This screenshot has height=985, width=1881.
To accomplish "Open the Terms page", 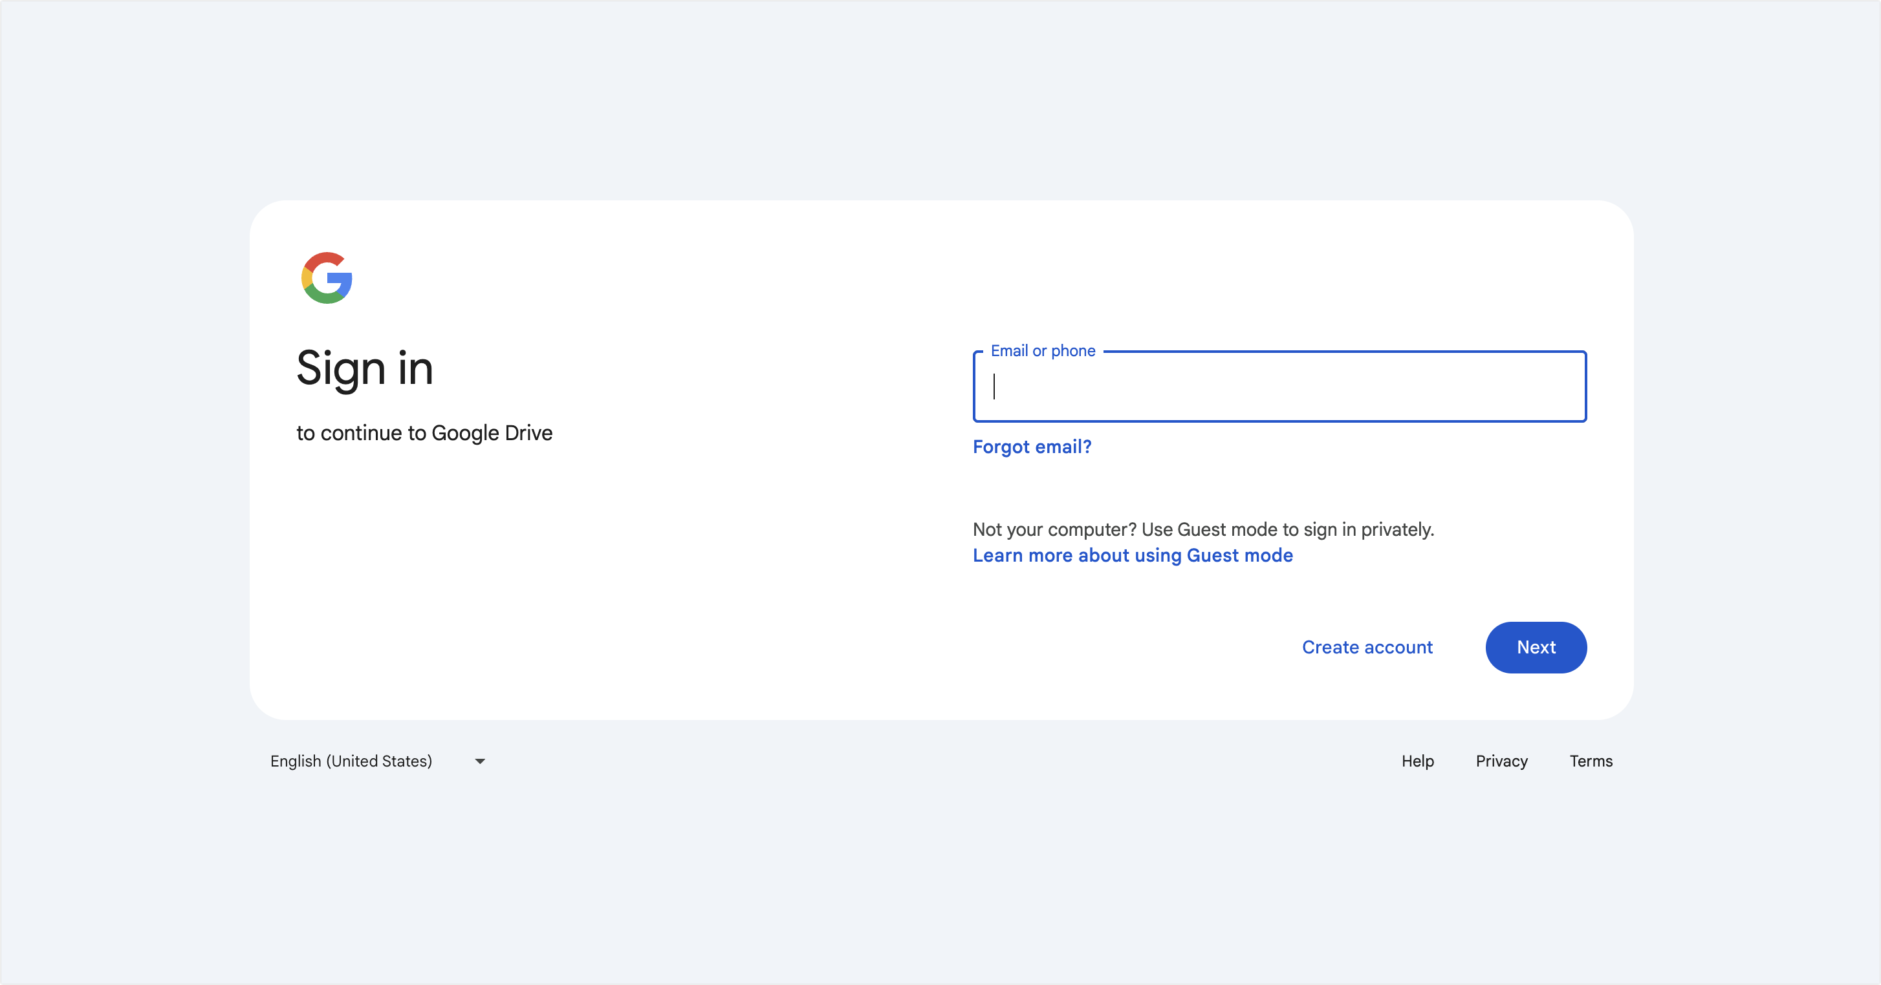I will click(1591, 761).
